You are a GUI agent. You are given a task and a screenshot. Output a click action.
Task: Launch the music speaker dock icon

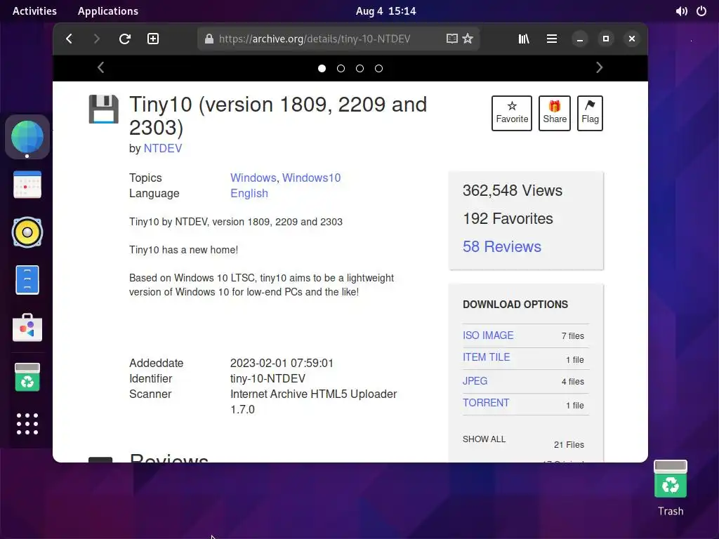27,232
